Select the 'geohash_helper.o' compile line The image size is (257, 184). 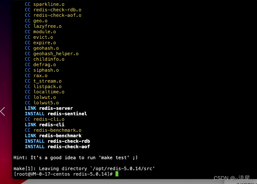click(52, 54)
